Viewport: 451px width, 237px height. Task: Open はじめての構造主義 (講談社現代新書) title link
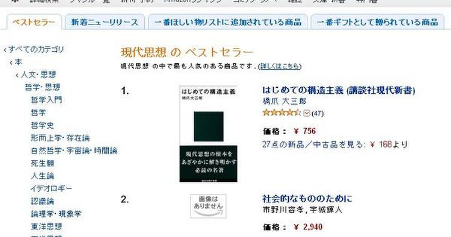click(339, 91)
